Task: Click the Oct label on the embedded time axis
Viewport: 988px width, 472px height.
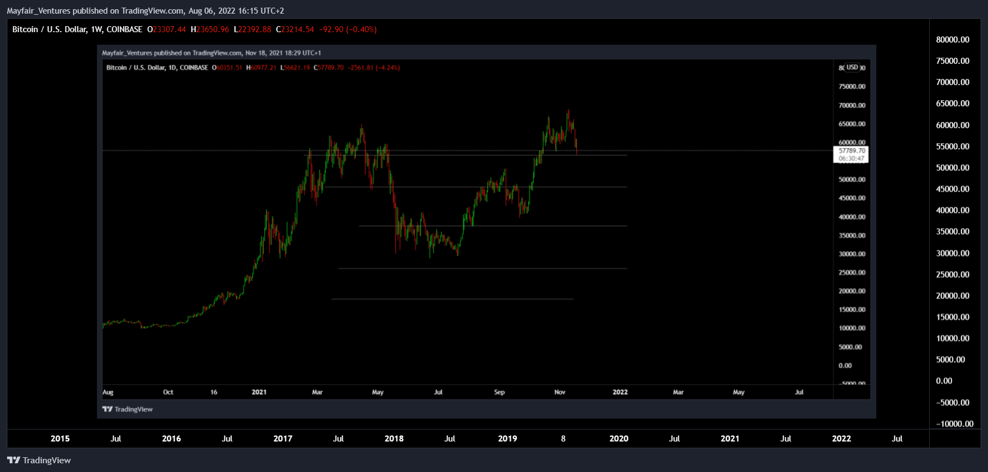Action: 168,392
